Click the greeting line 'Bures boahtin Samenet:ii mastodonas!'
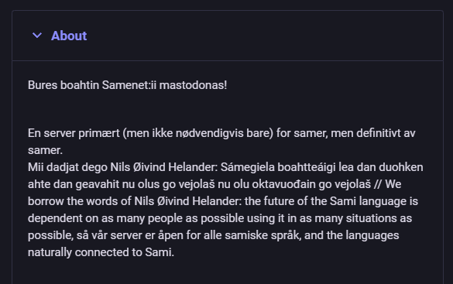 click(128, 85)
